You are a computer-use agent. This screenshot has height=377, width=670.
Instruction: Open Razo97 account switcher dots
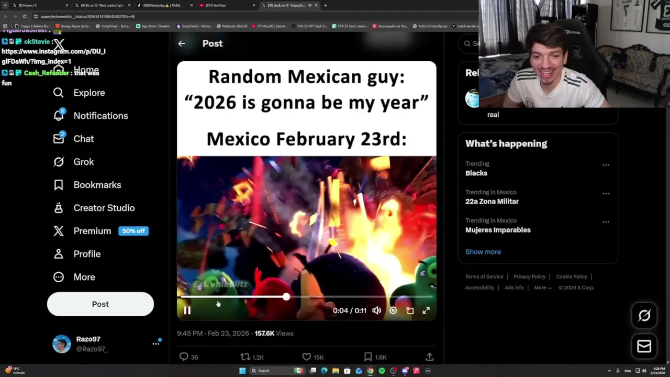click(155, 343)
